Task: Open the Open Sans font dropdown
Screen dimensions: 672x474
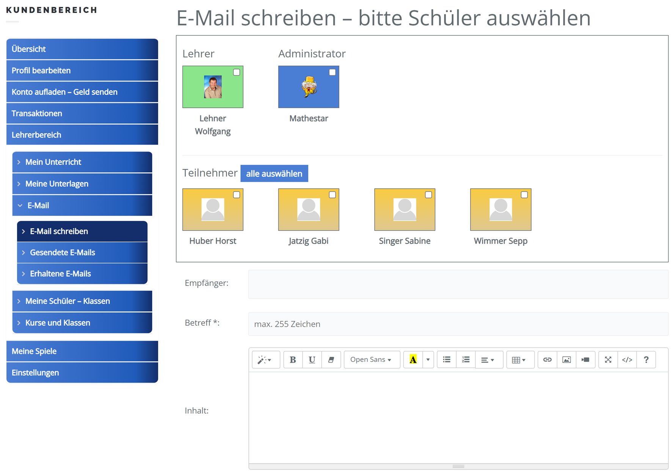Action: [371, 359]
